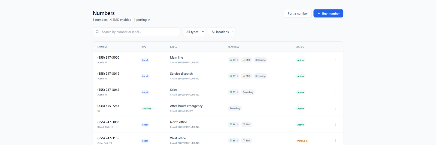Open the kebab menu for Sales row
The width and height of the screenshot is (436, 145).
coord(336,92)
